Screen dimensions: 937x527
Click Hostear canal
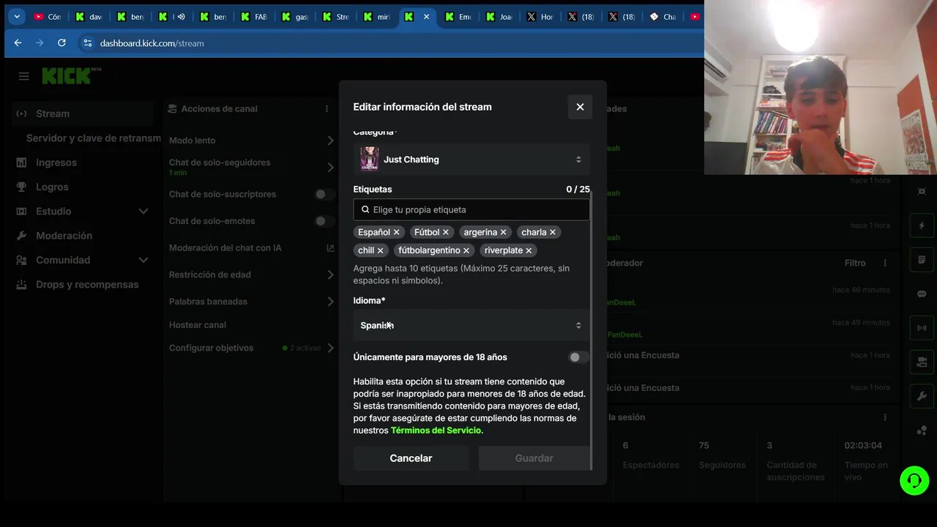[x=198, y=325]
